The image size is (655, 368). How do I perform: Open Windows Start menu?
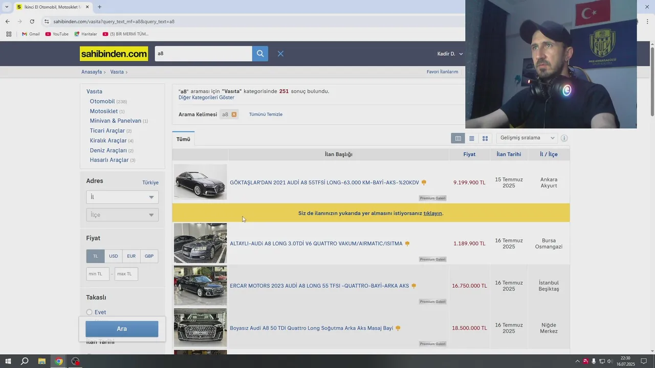click(x=8, y=361)
